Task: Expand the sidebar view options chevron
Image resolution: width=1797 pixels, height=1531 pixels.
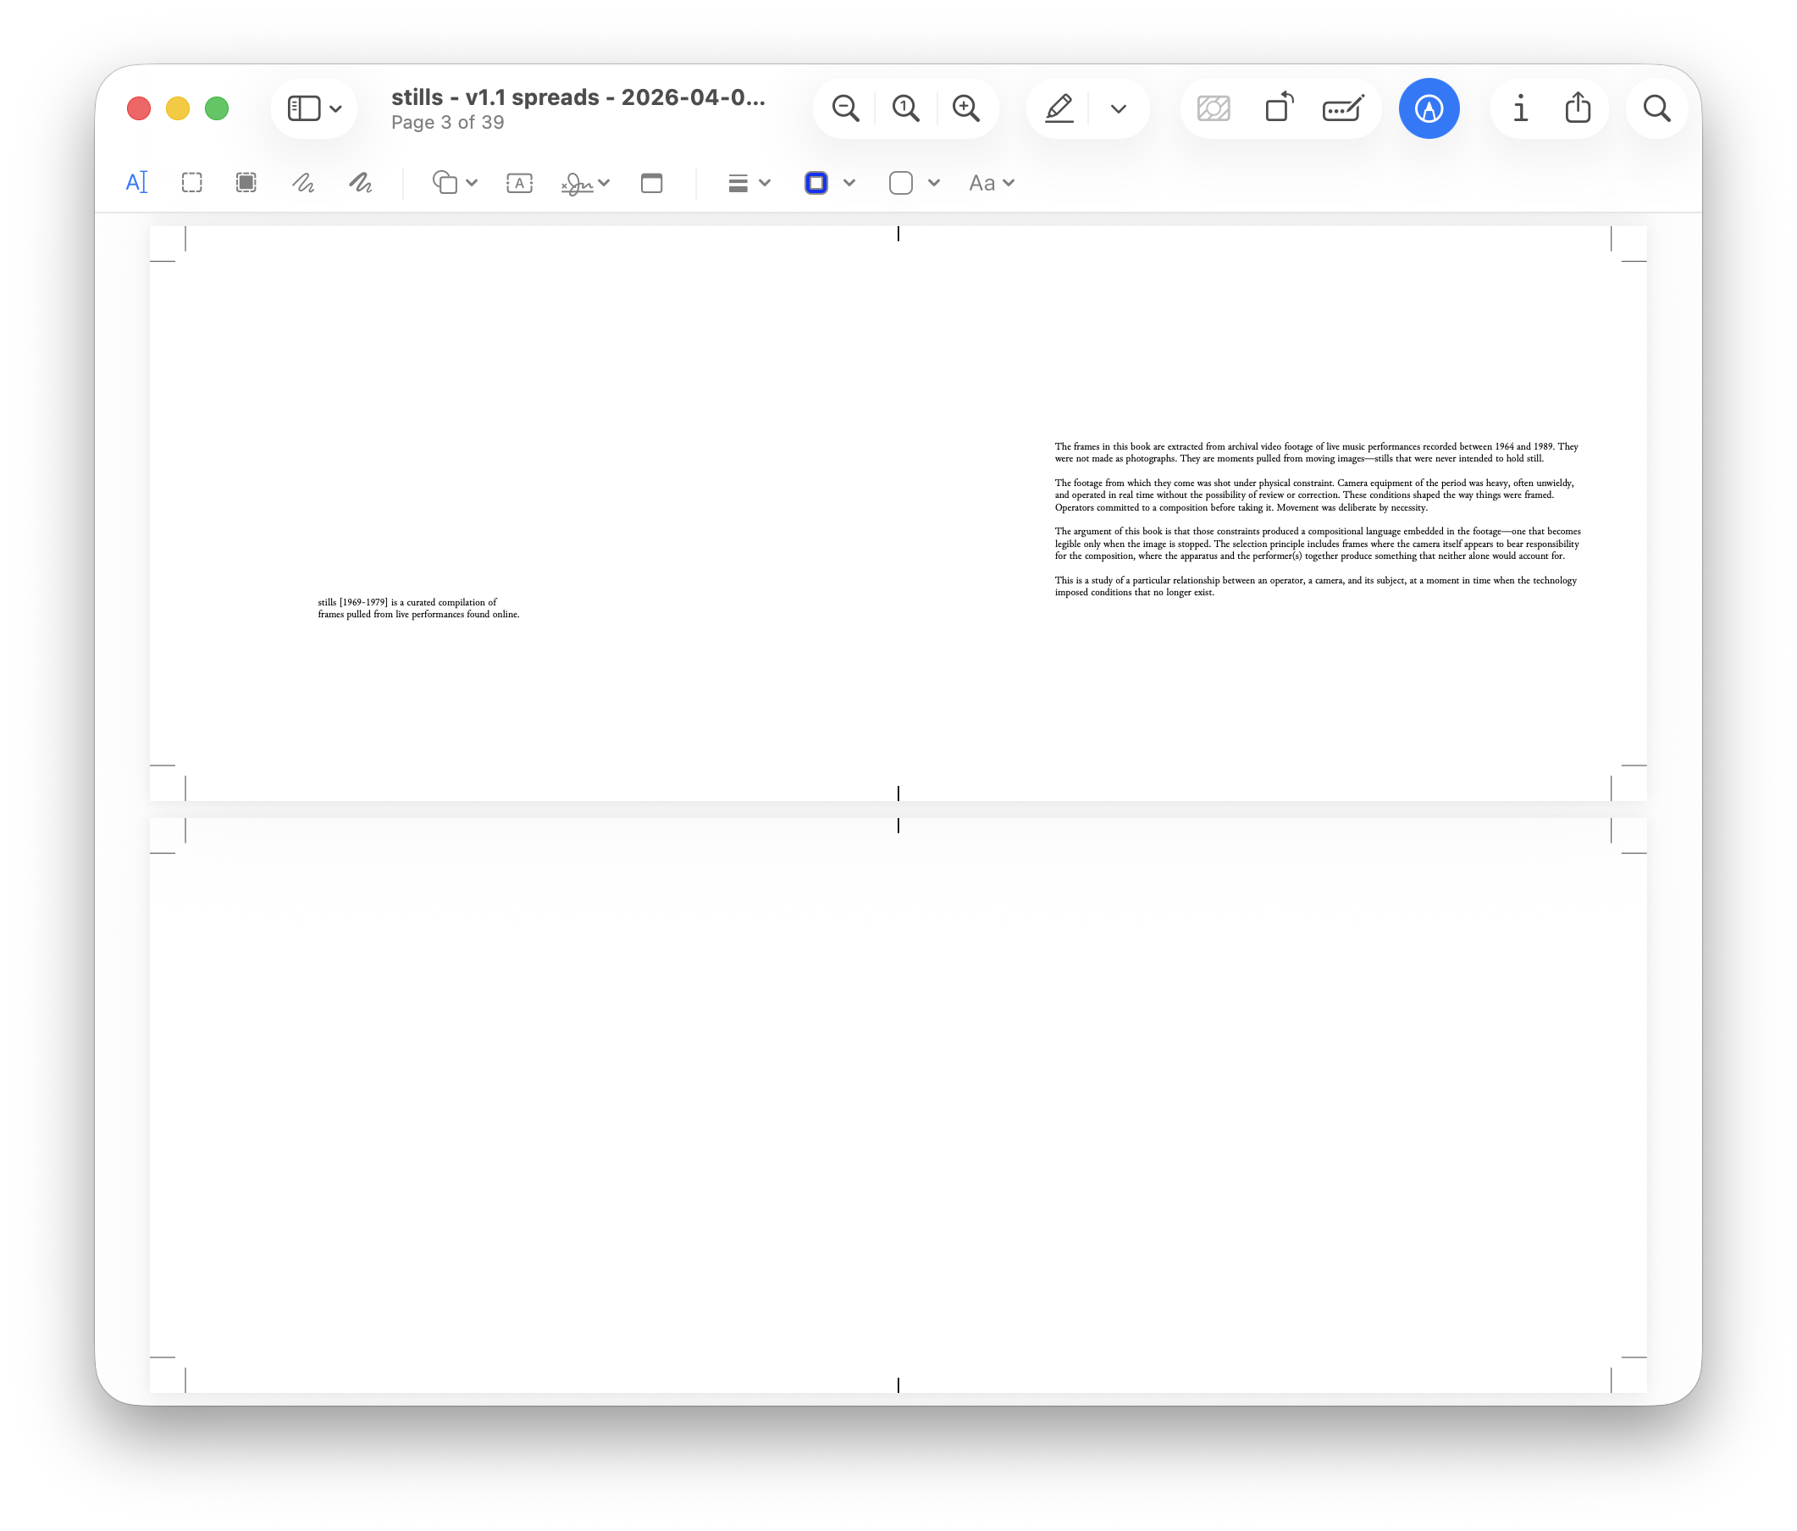Action: click(x=335, y=108)
